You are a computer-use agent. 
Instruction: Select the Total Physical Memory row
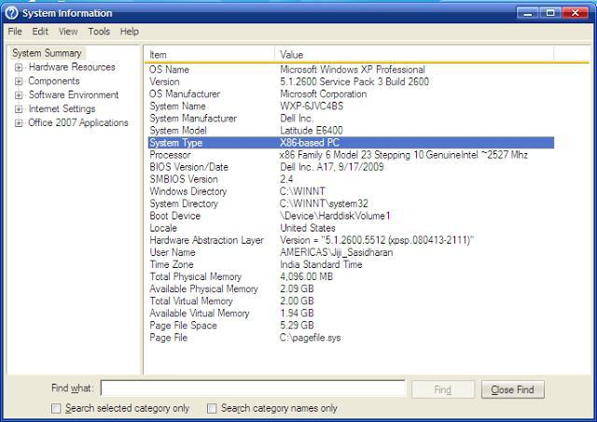pos(351,276)
